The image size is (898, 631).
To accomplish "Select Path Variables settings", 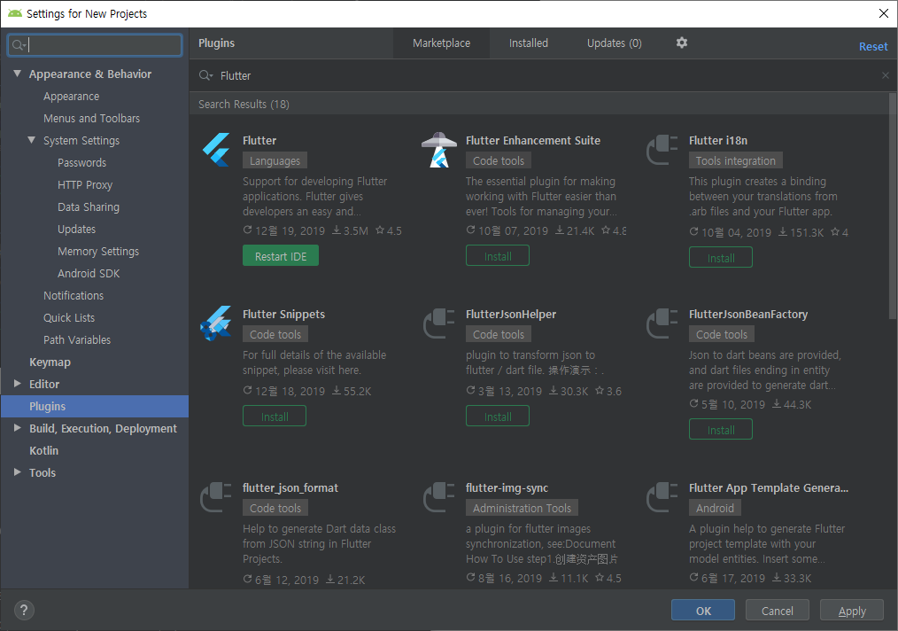I will click(x=77, y=339).
